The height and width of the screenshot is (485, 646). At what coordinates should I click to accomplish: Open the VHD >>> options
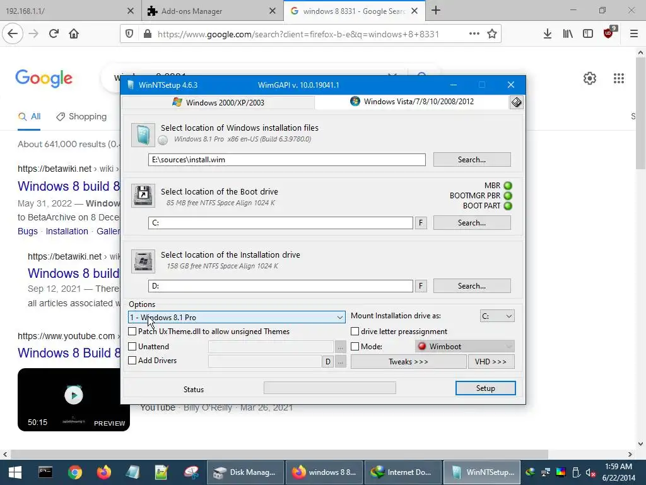(x=491, y=362)
